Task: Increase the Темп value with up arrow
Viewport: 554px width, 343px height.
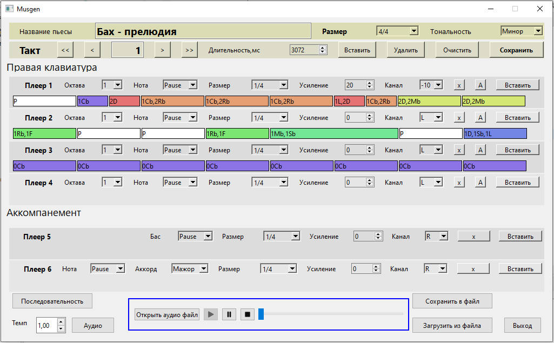Action: [61, 322]
